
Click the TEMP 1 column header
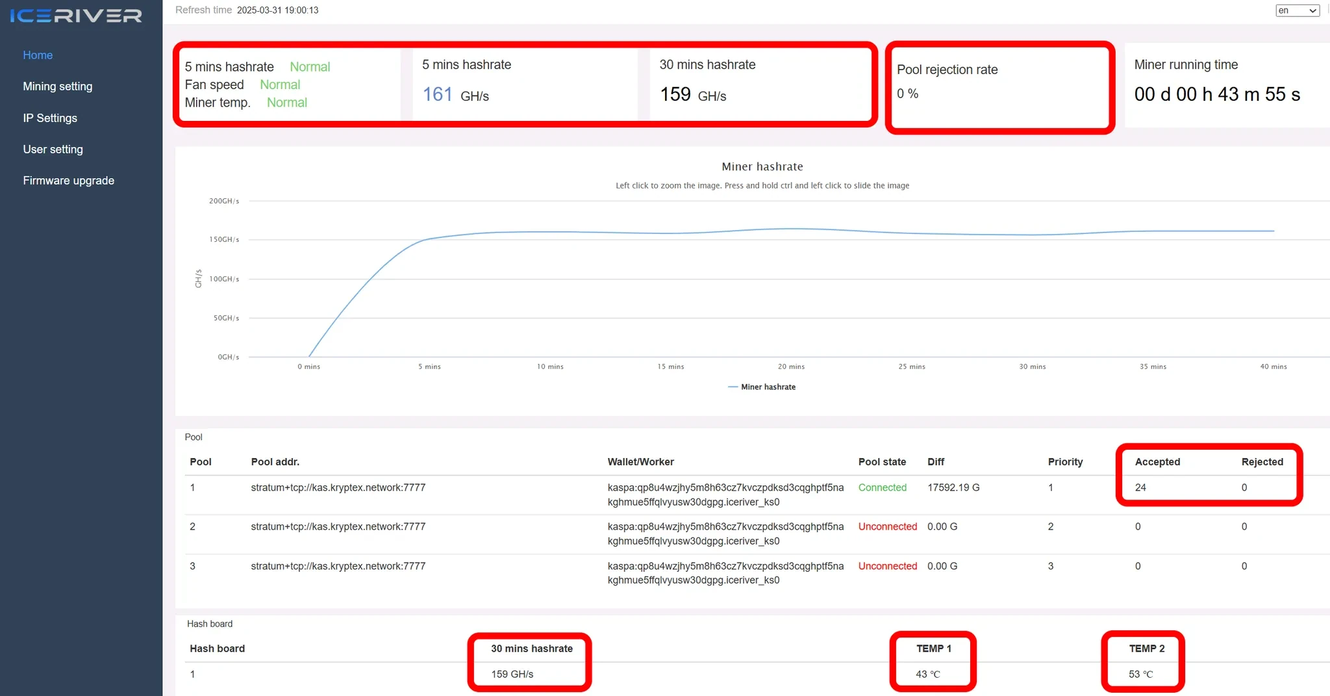933,649
